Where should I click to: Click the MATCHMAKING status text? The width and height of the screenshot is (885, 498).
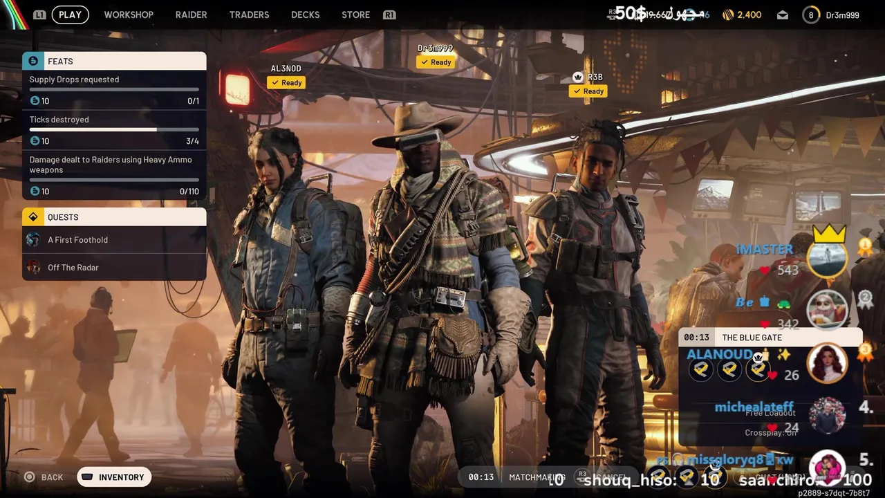(537, 477)
